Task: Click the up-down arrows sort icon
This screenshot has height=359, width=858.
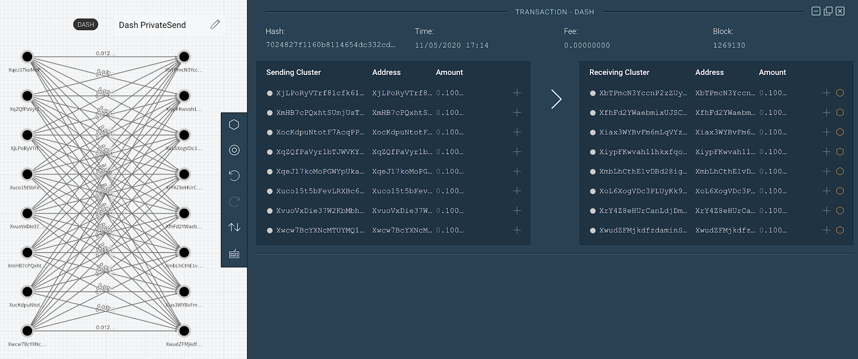Action: [234, 227]
